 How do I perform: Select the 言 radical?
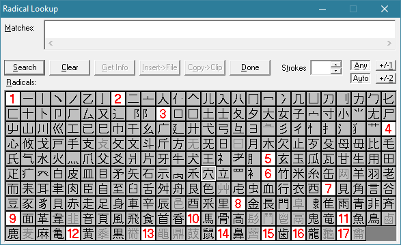click(x=374, y=189)
